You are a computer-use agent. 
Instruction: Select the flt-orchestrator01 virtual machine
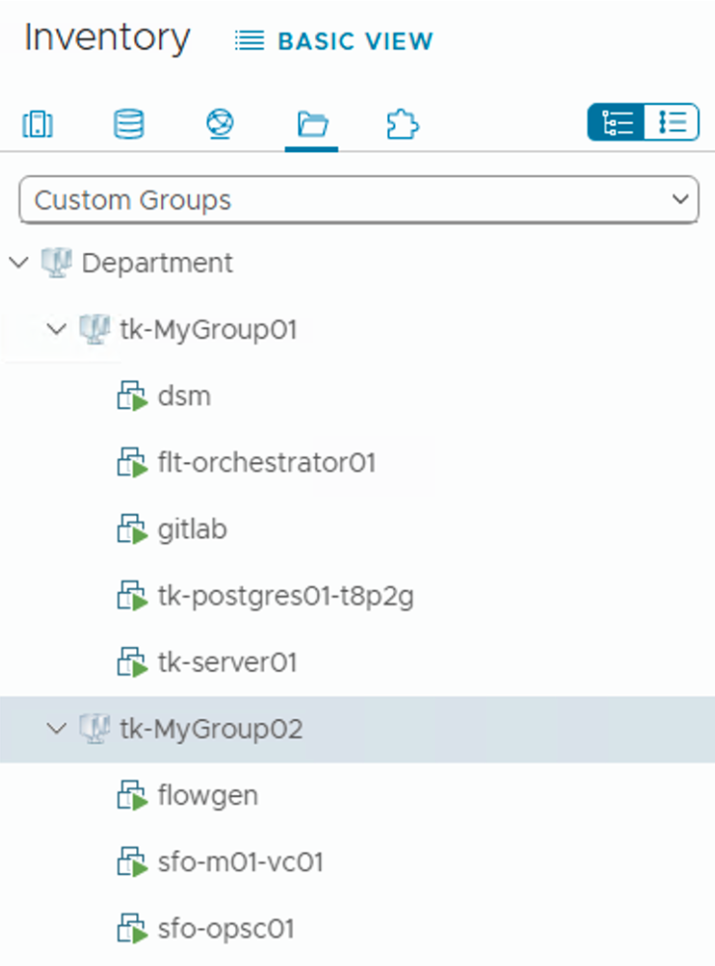coord(267,463)
